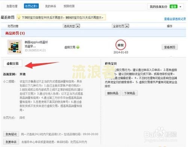Switch to the 我的申诉 tab
Screen dimensions: 188x147
click(x=51, y=6)
